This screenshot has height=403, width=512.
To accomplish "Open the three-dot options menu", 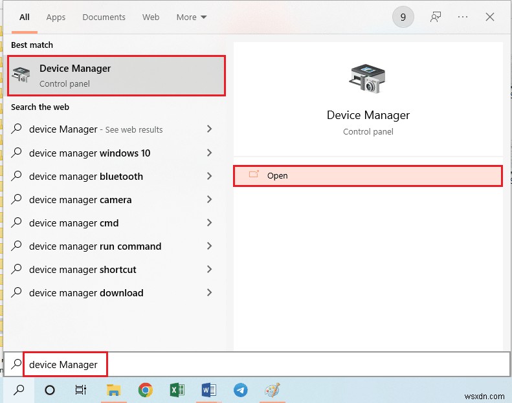I will pyautogui.click(x=463, y=17).
